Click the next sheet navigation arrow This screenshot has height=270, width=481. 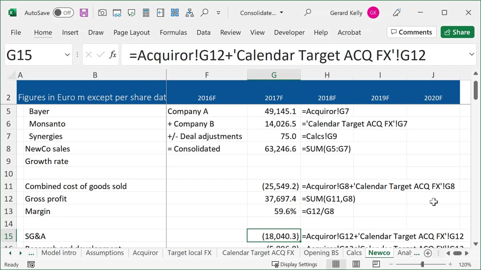click(20, 253)
